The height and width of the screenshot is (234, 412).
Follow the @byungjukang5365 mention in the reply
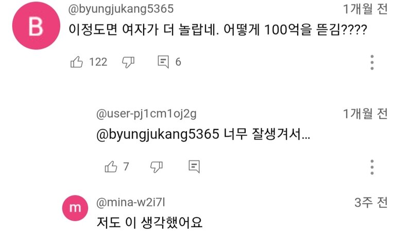click(x=158, y=135)
